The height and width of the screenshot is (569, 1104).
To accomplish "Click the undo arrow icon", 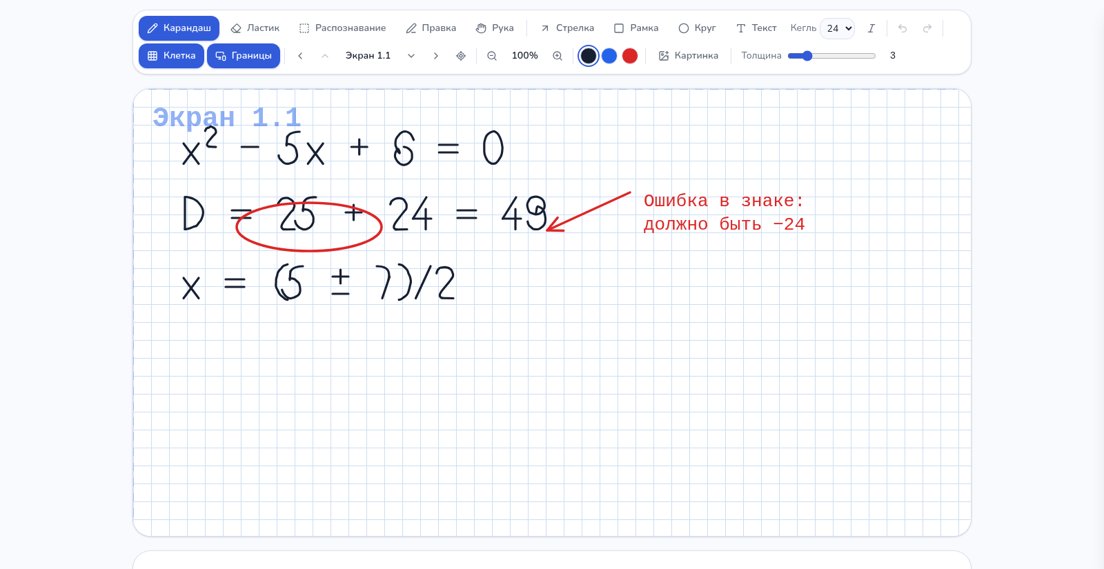I will pos(903,28).
